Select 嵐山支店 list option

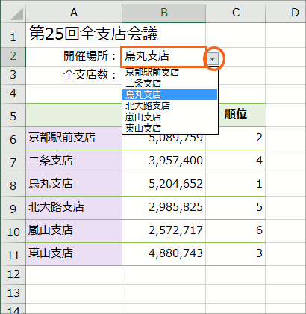click(x=170, y=117)
